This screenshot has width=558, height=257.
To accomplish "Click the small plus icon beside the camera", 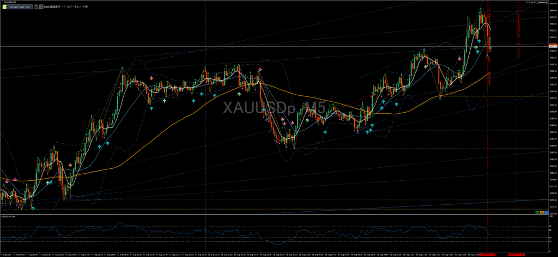I will 41,7.
